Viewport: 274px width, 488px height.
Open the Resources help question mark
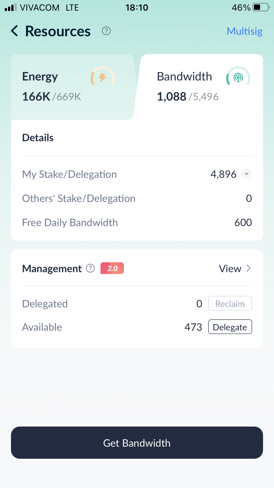point(106,31)
